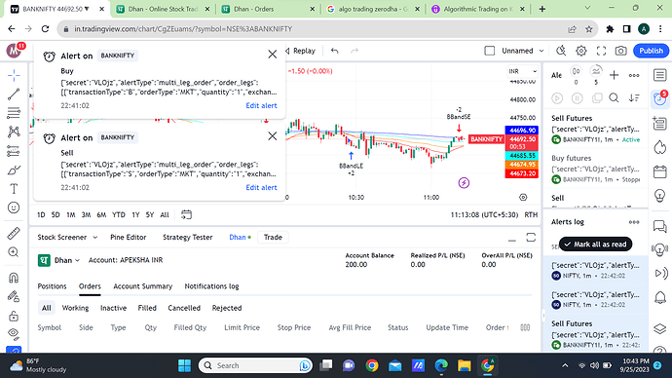Select the text annotation tool
This screenshot has width=672, height=378.
click(x=14, y=189)
